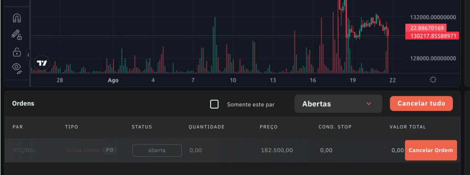Click the 130217.85588971 current price label
Image resolution: width=470 pixels, height=175 pixels.
pos(432,36)
